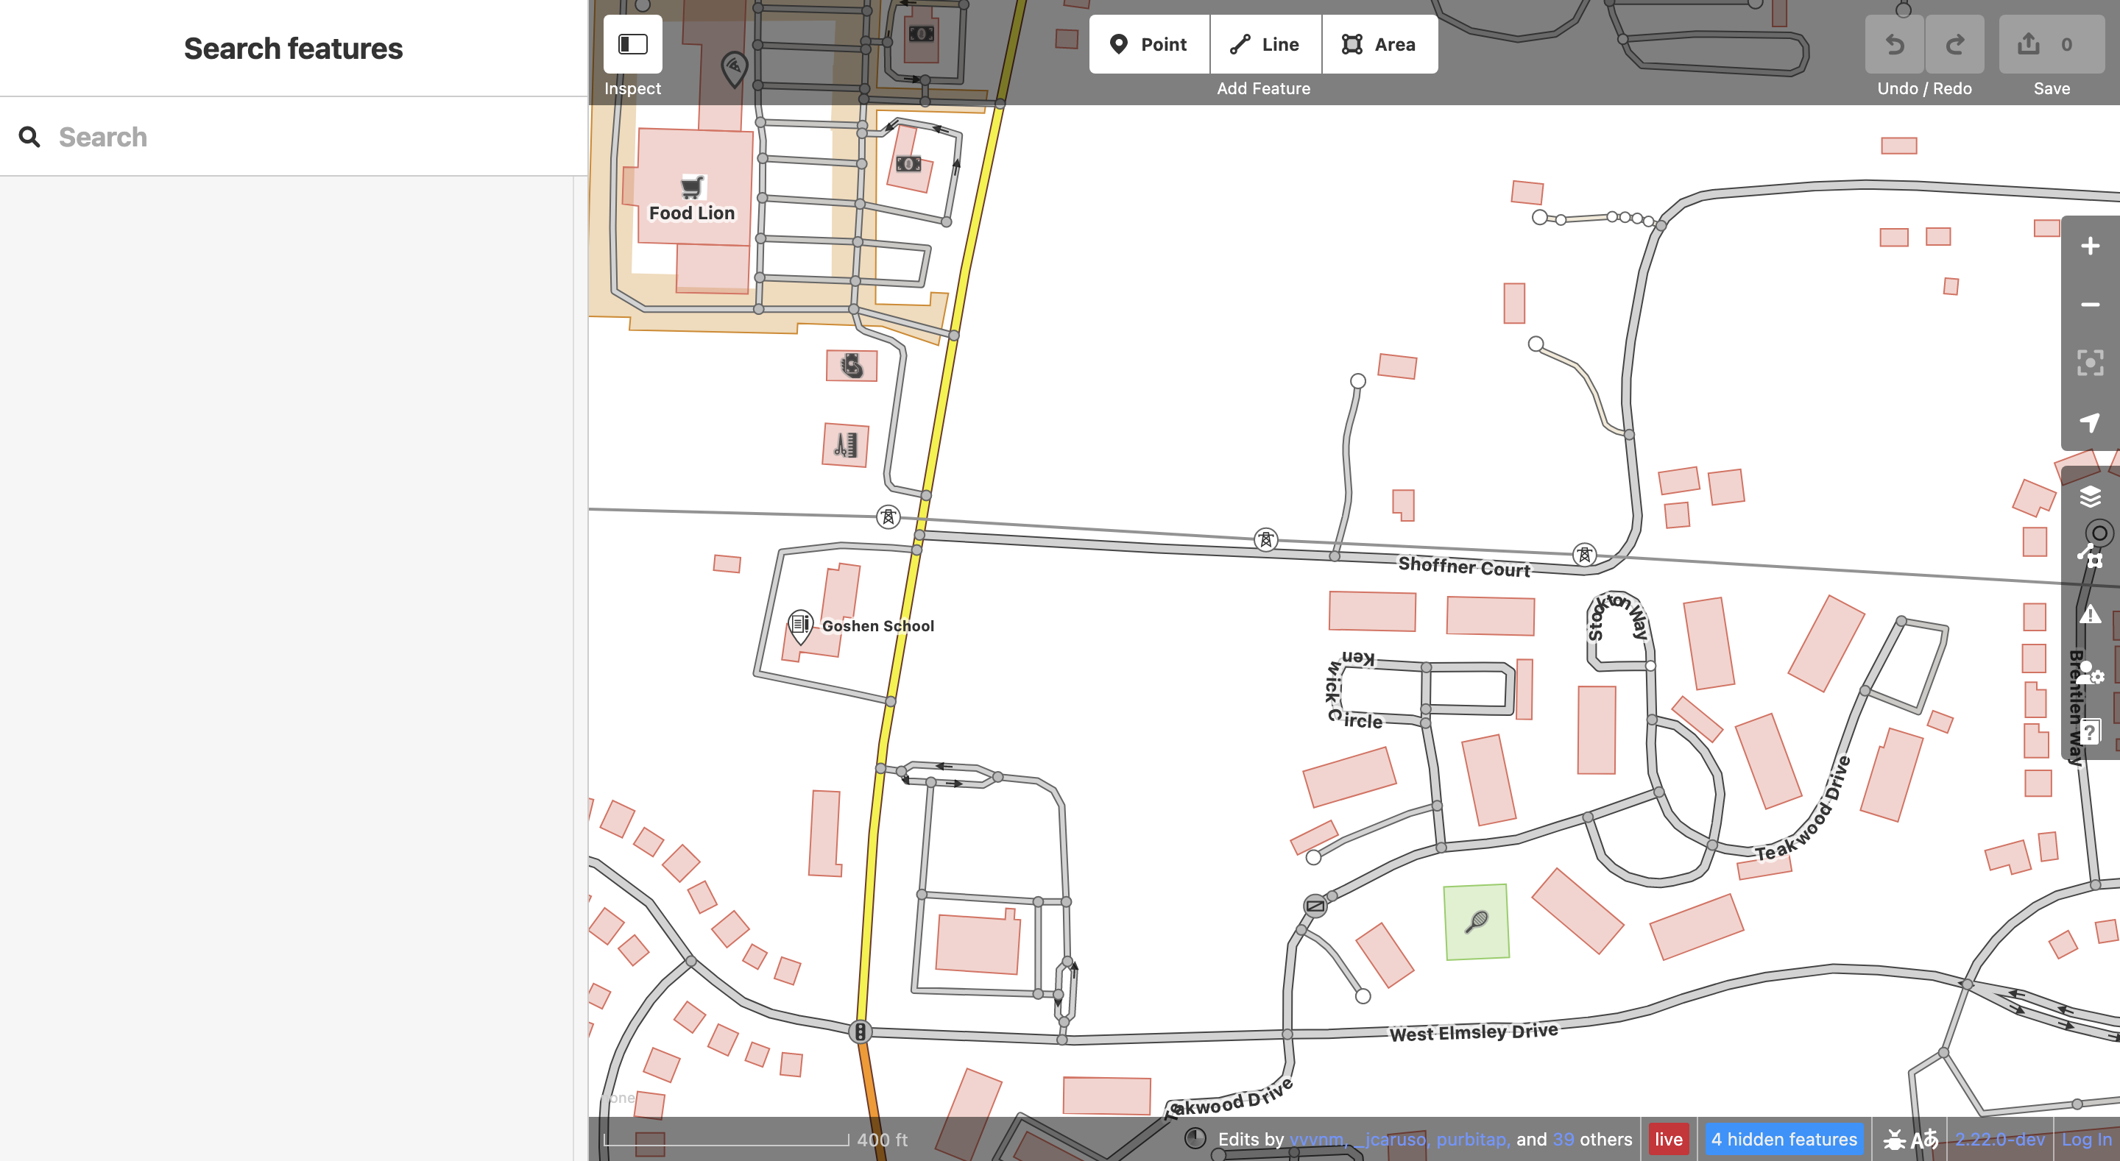Click the Redo arrow button

pyautogui.click(x=1954, y=44)
